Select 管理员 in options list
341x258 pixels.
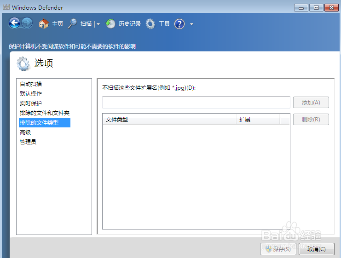click(x=28, y=142)
